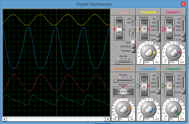
Task: Turn on the Cursors button
Action: 133,51
